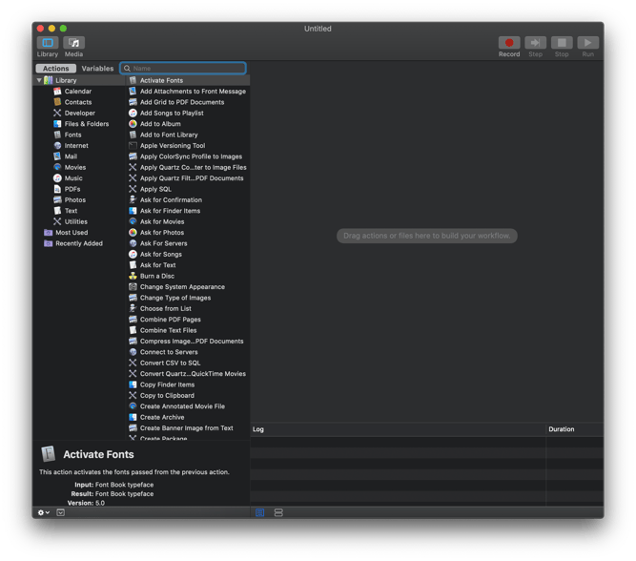This screenshot has width=636, height=561.
Task: Start recording with the Record button
Action: (x=509, y=43)
